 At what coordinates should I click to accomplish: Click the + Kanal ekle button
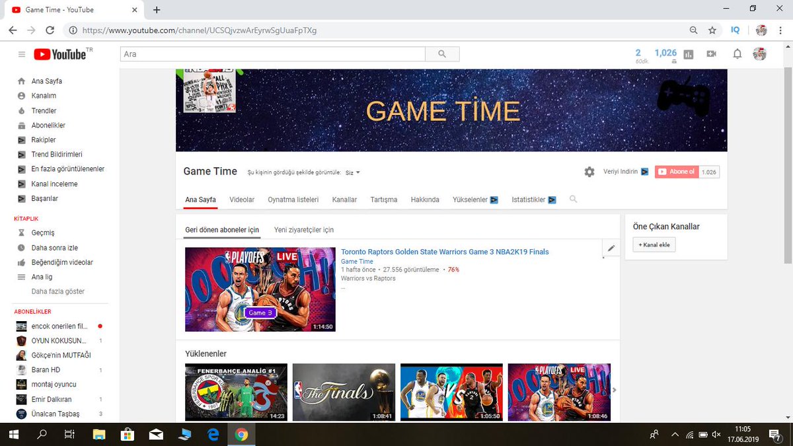pyautogui.click(x=654, y=245)
